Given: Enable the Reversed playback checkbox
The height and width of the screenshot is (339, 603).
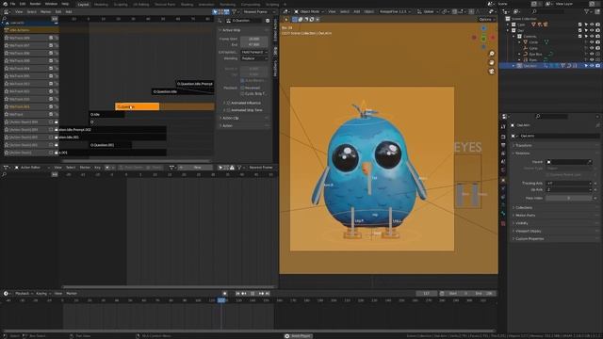Looking at the screenshot, I should click(x=242, y=88).
